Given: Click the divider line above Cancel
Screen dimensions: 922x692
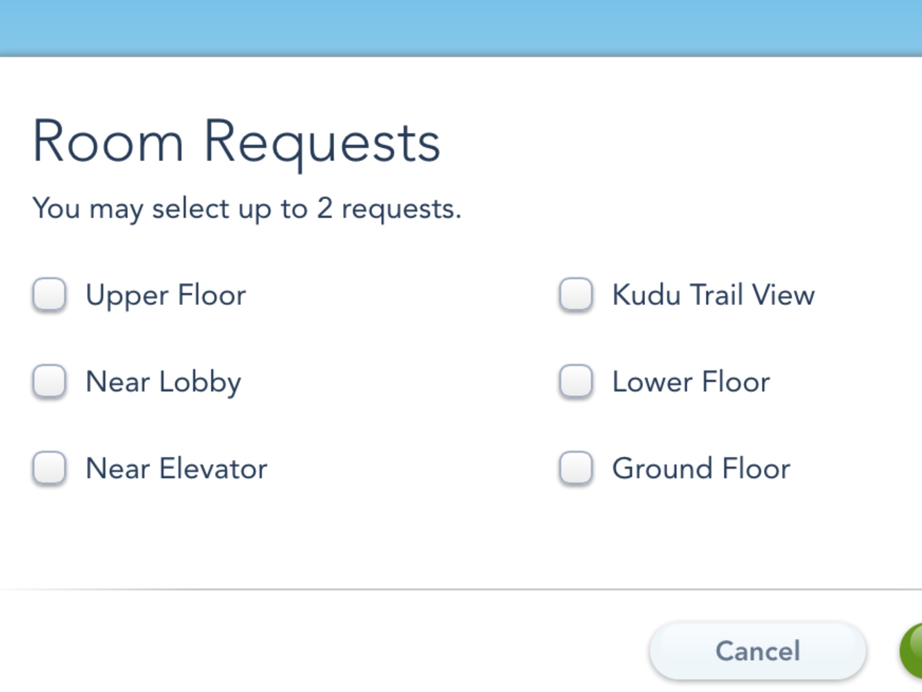Looking at the screenshot, I should [461, 589].
